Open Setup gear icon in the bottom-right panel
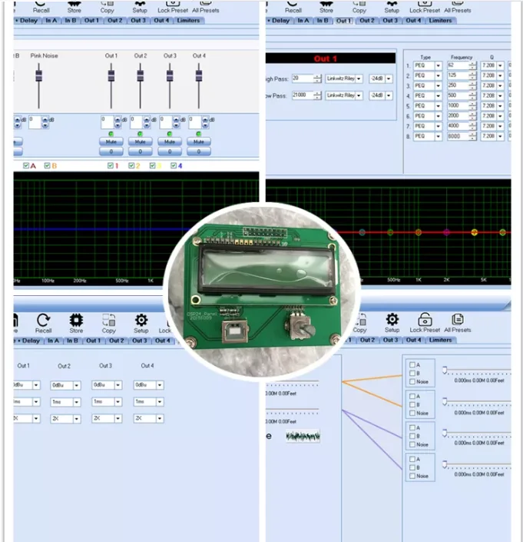Screen dimensions: 523x542 click(x=392, y=319)
